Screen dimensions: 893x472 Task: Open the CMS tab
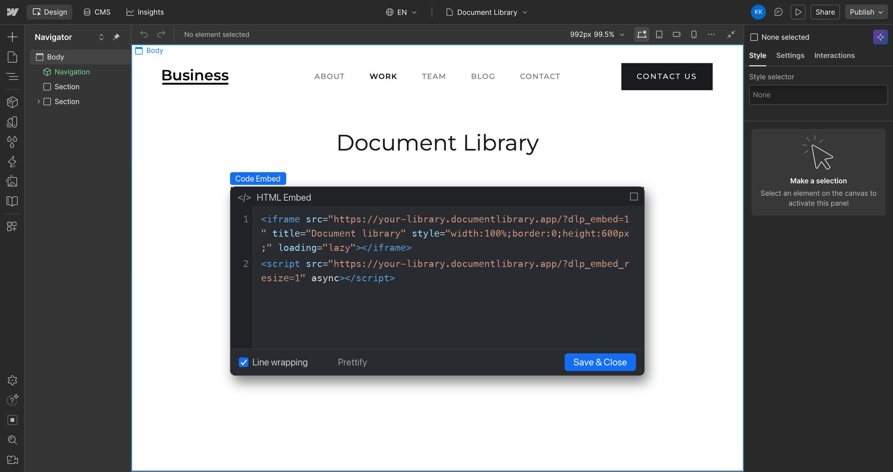(x=97, y=12)
